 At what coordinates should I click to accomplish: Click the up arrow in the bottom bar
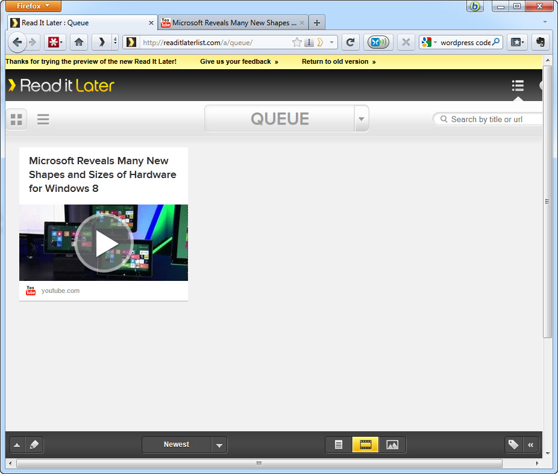click(x=17, y=445)
